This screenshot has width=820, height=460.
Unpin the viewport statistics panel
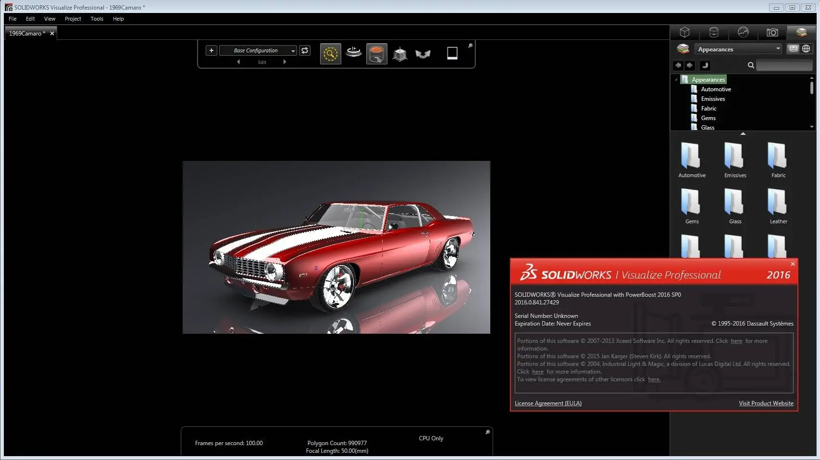pyautogui.click(x=487, y=432)
